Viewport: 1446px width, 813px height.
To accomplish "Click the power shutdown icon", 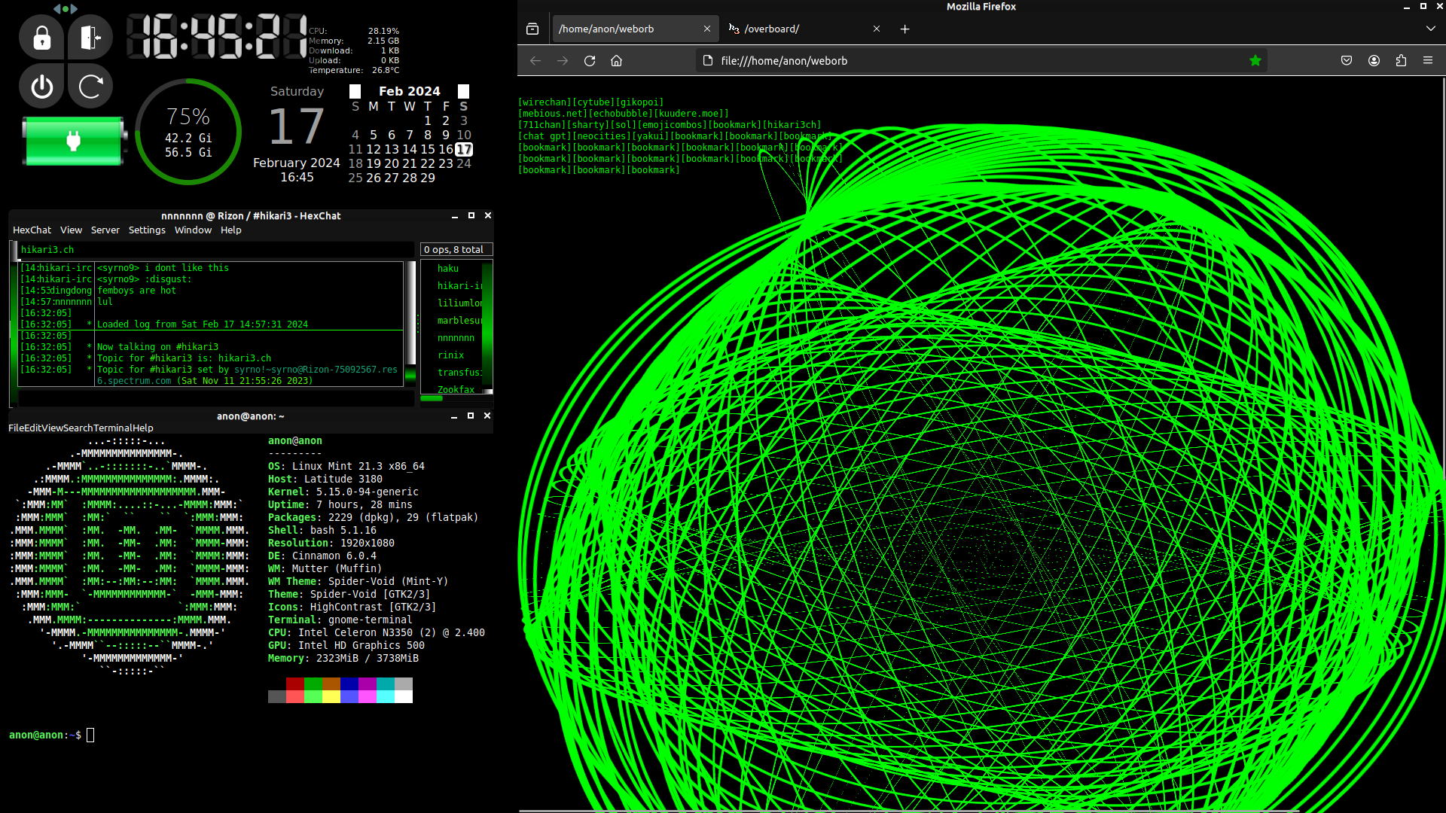I will [42, 87].
